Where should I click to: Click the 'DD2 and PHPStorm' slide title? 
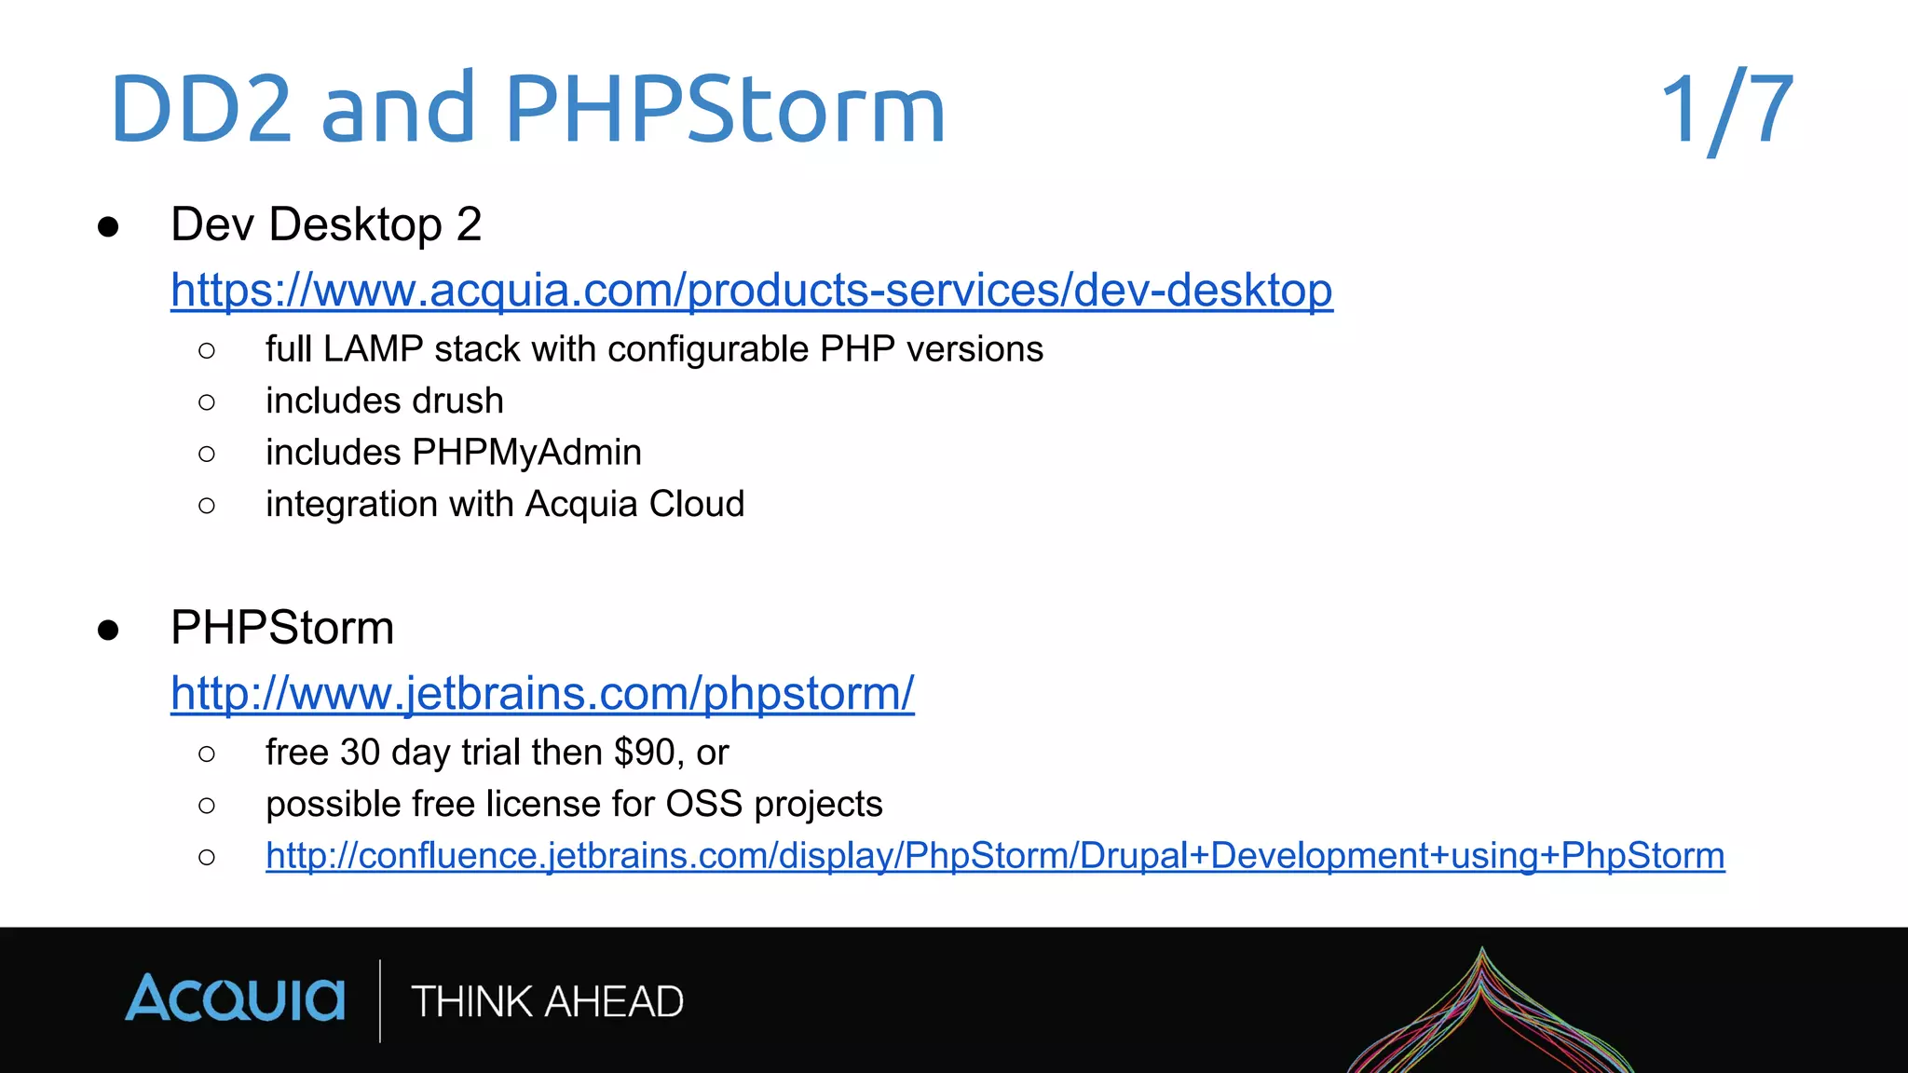tap(527, 109)
